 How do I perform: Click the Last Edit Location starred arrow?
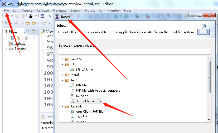pyautogui.click(x=27, y=23)
